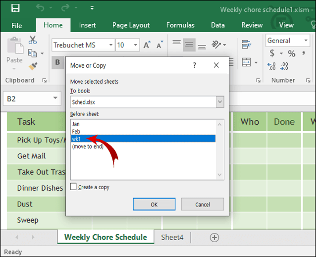Click Bottom Align icon

202,47
